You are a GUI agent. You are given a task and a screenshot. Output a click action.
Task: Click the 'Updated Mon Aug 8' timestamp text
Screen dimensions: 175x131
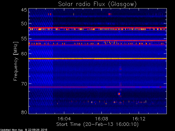pos(24,130)
